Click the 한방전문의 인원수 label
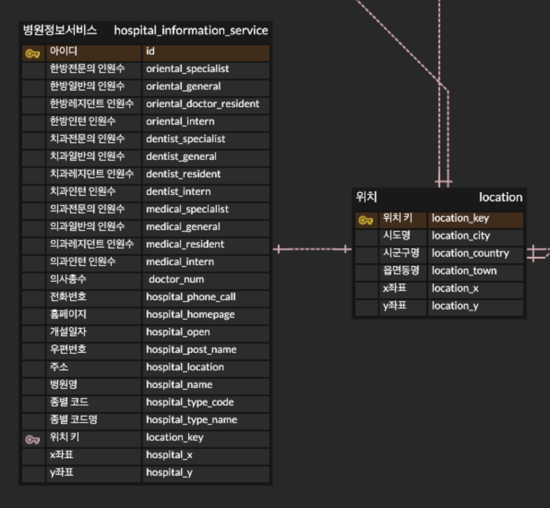The width and height of the screenshot is (550, 508). click(x=87, y=68)
